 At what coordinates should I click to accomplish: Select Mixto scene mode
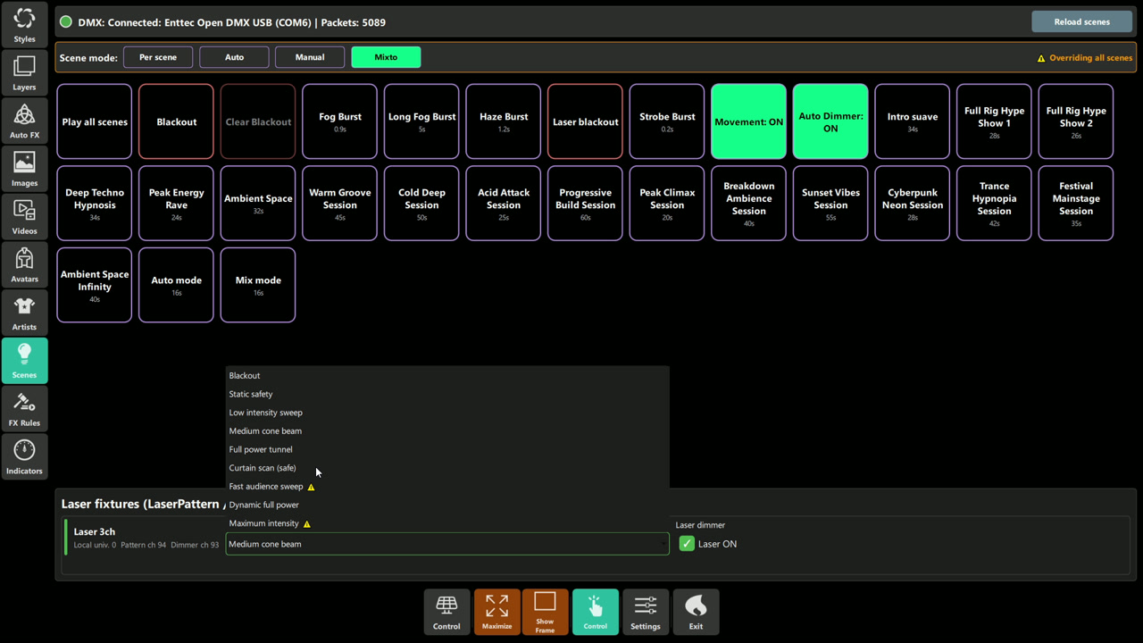[x=386, y=57]
